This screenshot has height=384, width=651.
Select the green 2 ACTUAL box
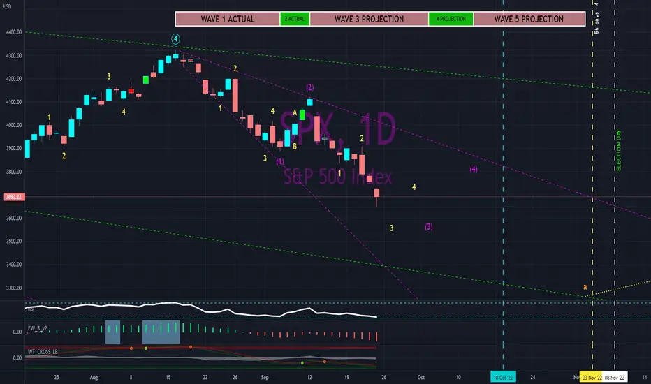pos(295,19)
